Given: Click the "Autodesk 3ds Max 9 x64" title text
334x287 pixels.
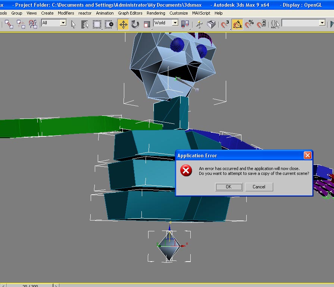Looking at the screenshot, I should (241, 5).
